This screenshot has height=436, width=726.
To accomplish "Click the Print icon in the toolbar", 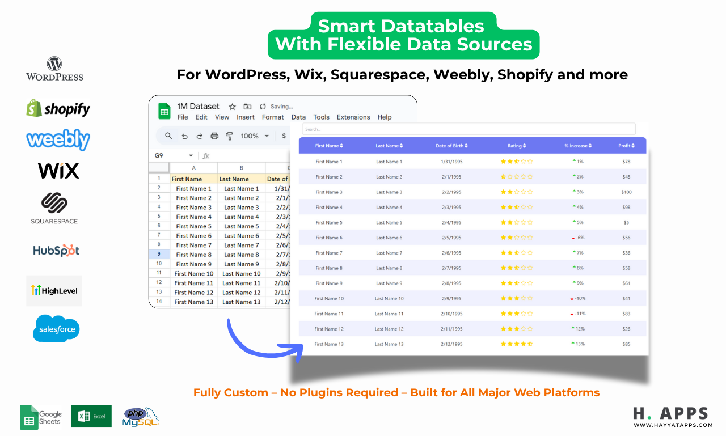I will [x=214, y=136].
